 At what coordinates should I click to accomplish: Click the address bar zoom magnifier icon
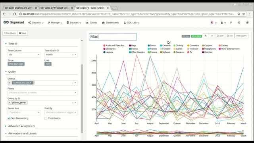click(239, 14)
